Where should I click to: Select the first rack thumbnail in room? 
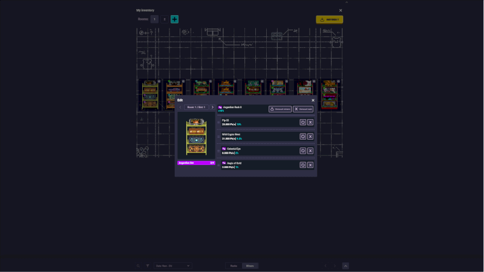[149, 95]
